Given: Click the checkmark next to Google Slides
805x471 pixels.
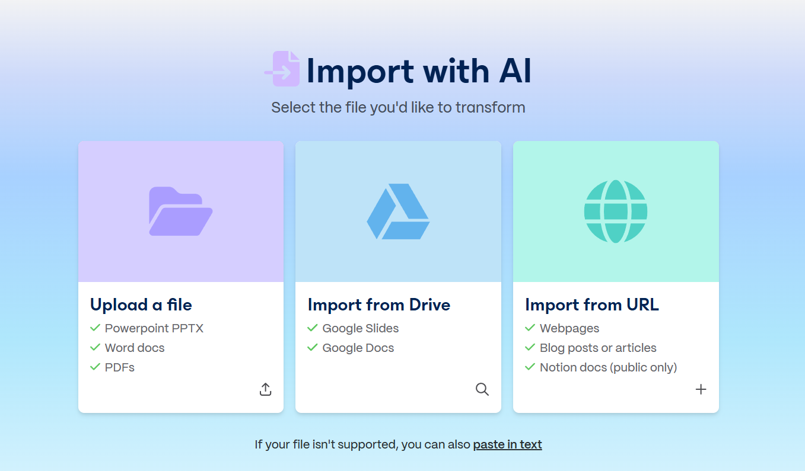Looking at the screenshot, I should 313,328.
